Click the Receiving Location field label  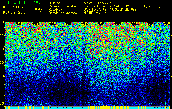(x=64, y=6)
